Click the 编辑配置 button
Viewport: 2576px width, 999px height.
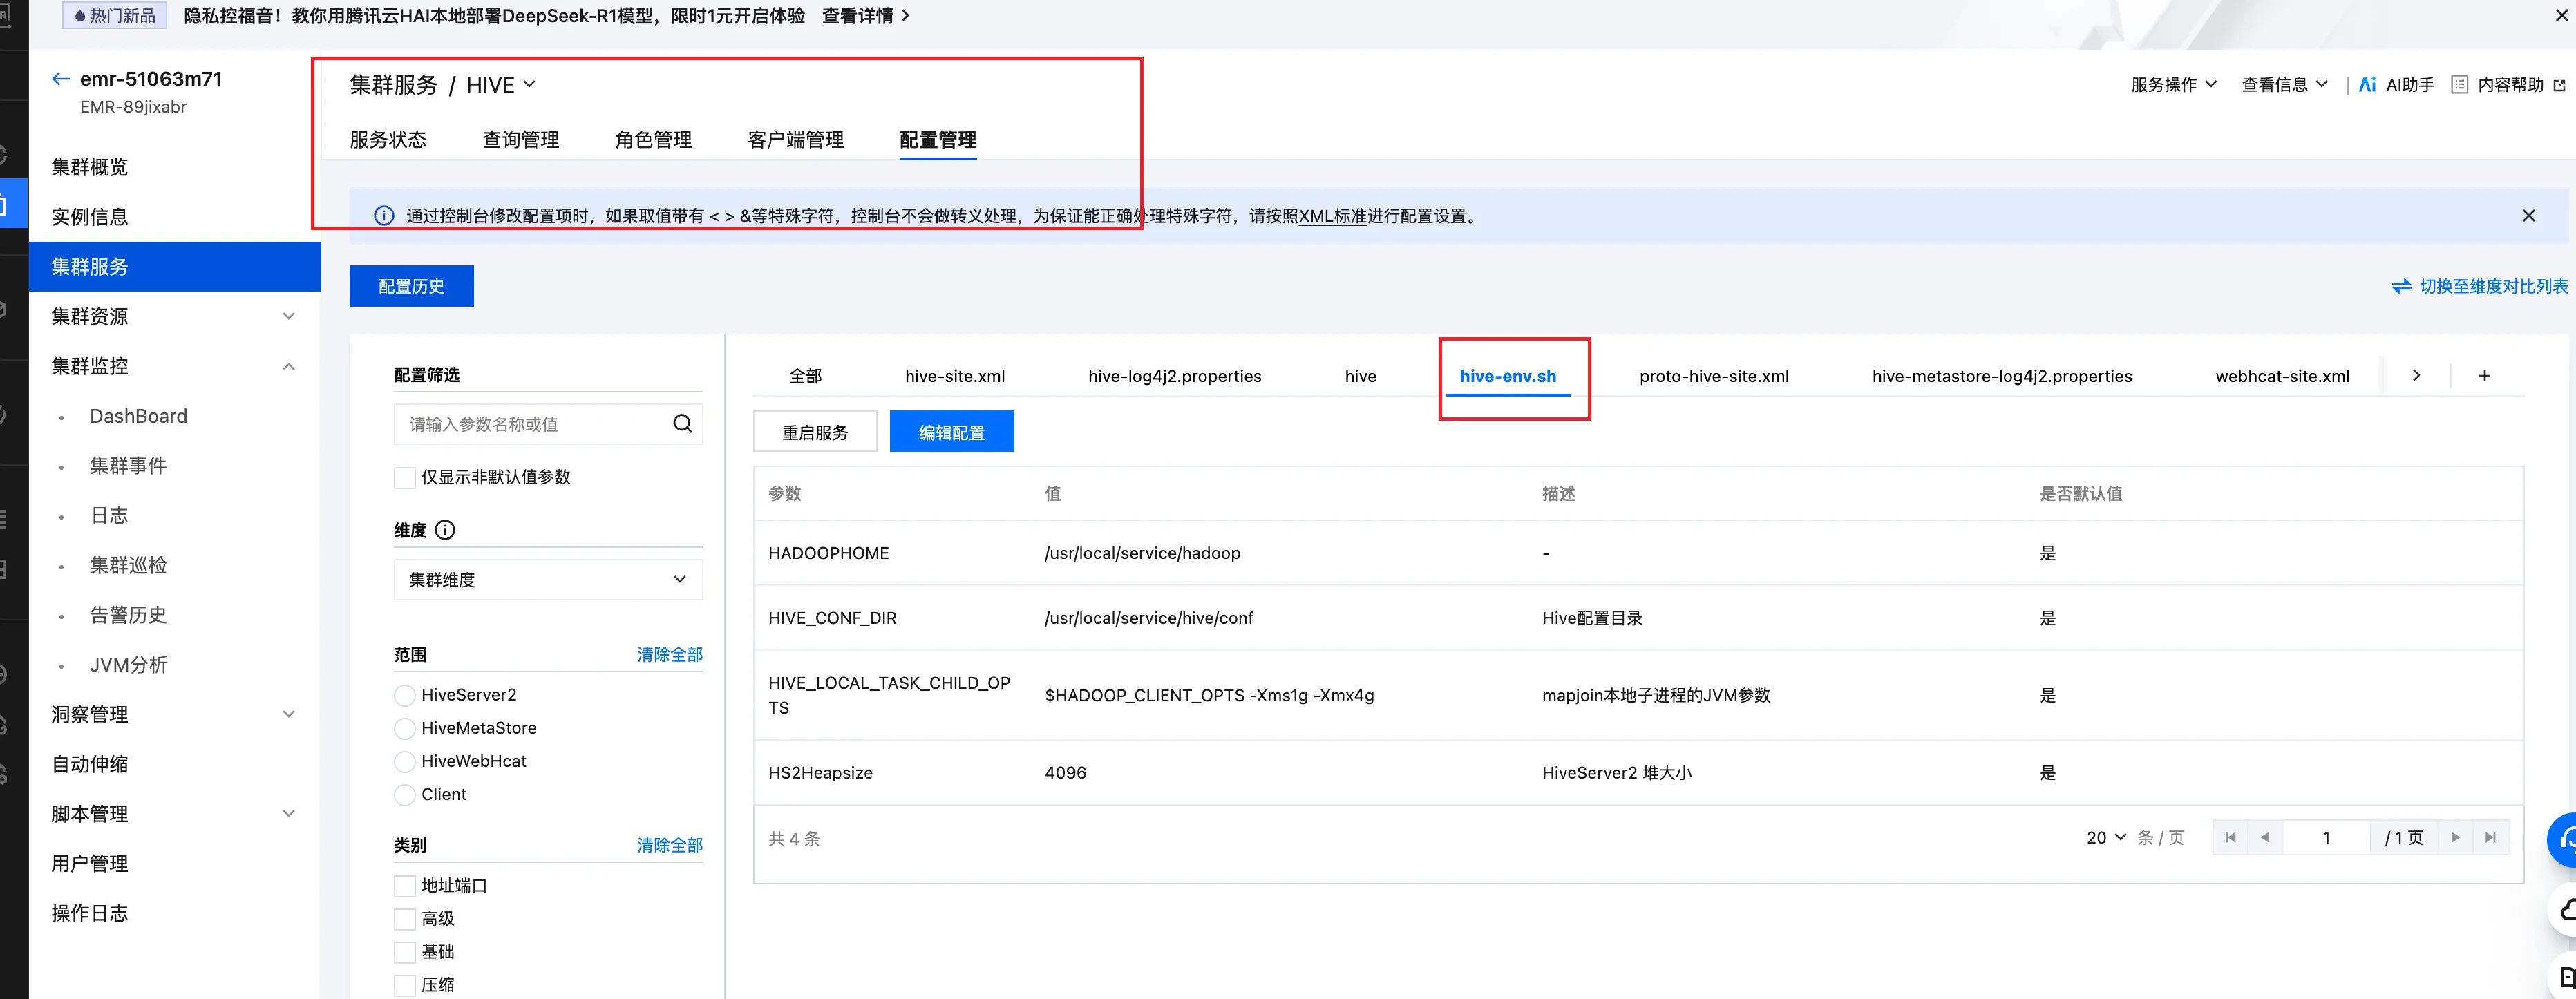[x=951, y=431]
